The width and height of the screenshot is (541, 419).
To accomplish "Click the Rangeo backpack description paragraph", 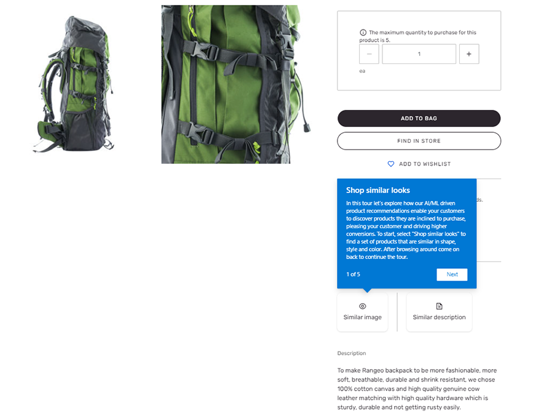I will tap(417, 389).
